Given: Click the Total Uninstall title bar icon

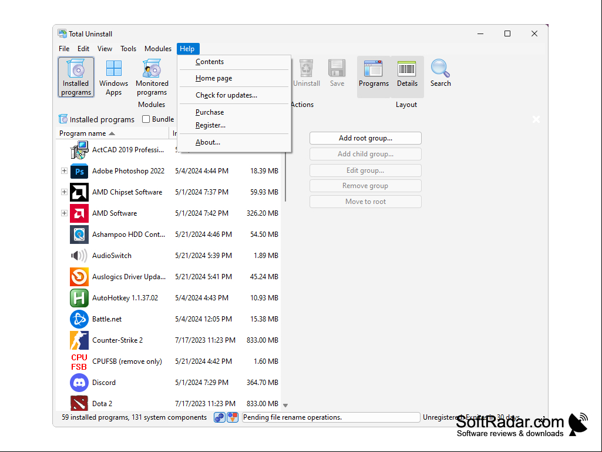Looking at the screenshot, I should pyautogui.click(x=62, y=34).
